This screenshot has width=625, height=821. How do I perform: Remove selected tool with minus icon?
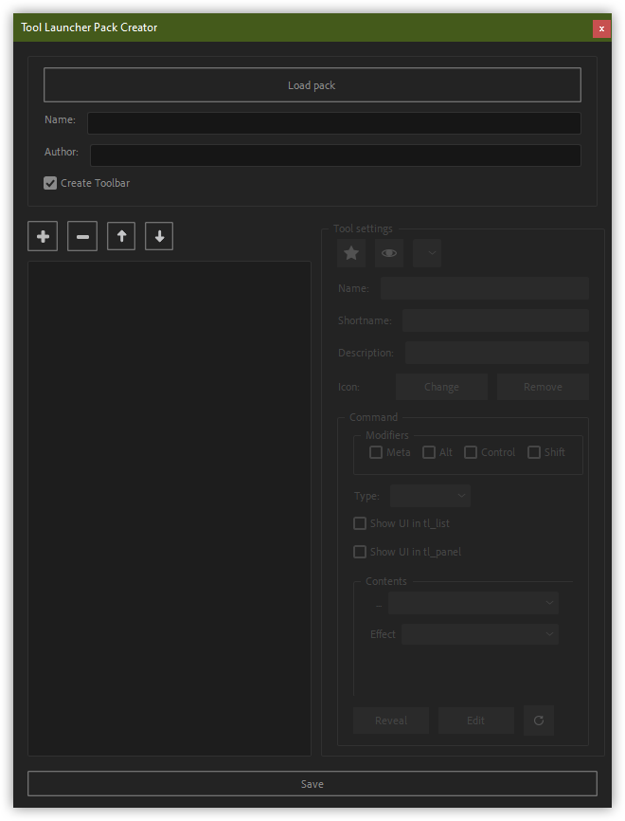click(x=82, y=237)
